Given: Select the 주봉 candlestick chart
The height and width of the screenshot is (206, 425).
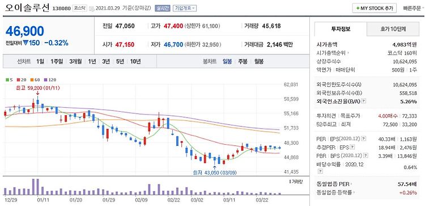Looking at the screenshot, I should pyautogui.click(x=243, y=61).
